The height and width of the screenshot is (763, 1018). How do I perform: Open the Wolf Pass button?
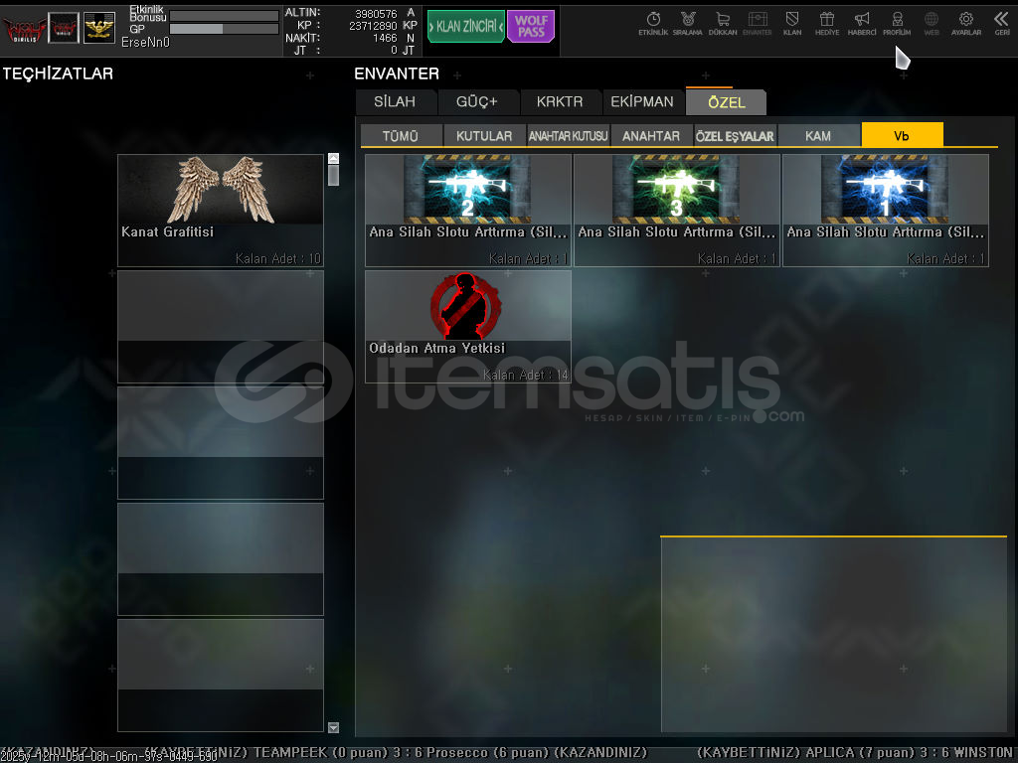click(x=531, y=27)
